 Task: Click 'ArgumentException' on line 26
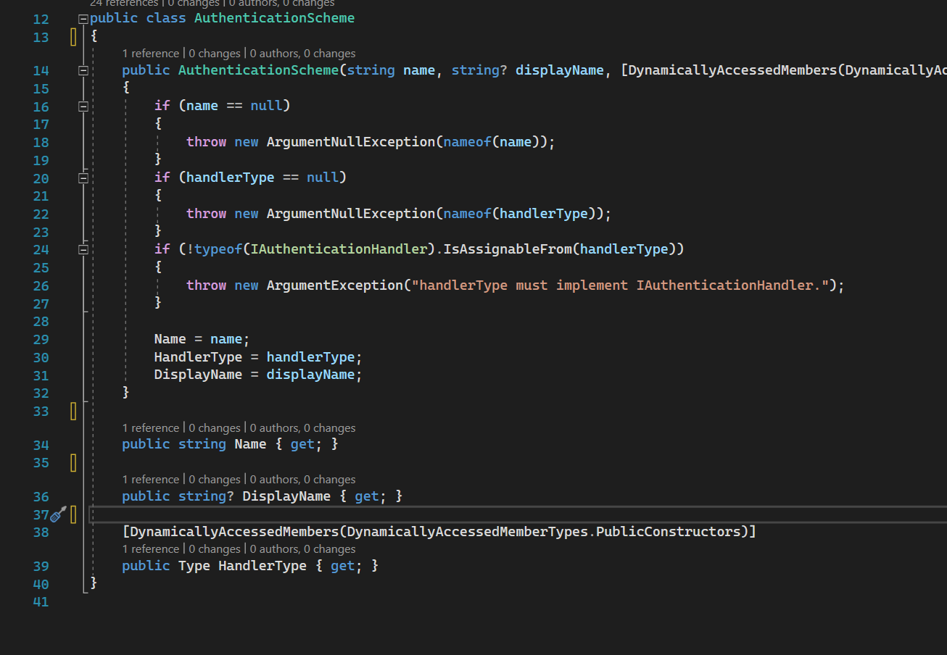coord(335,285)
